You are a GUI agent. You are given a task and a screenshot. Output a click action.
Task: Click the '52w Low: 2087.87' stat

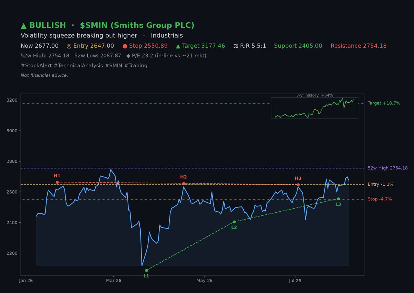98,55
